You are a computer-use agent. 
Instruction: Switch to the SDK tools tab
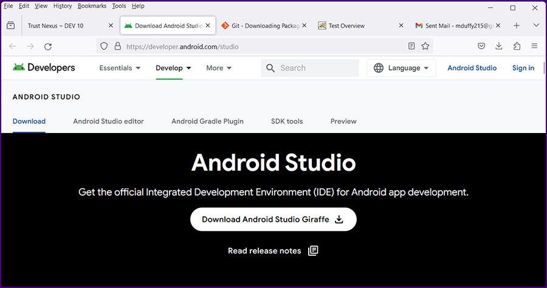[x=287, y=122]
